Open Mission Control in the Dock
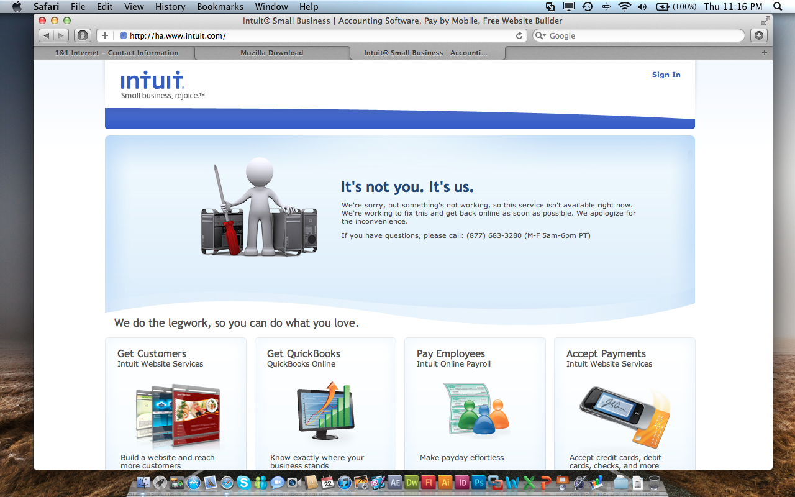795x497 pixels. [177, 482]
